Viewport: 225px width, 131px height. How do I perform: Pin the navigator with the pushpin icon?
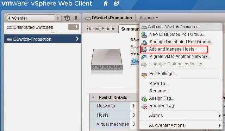click(76, 18)
